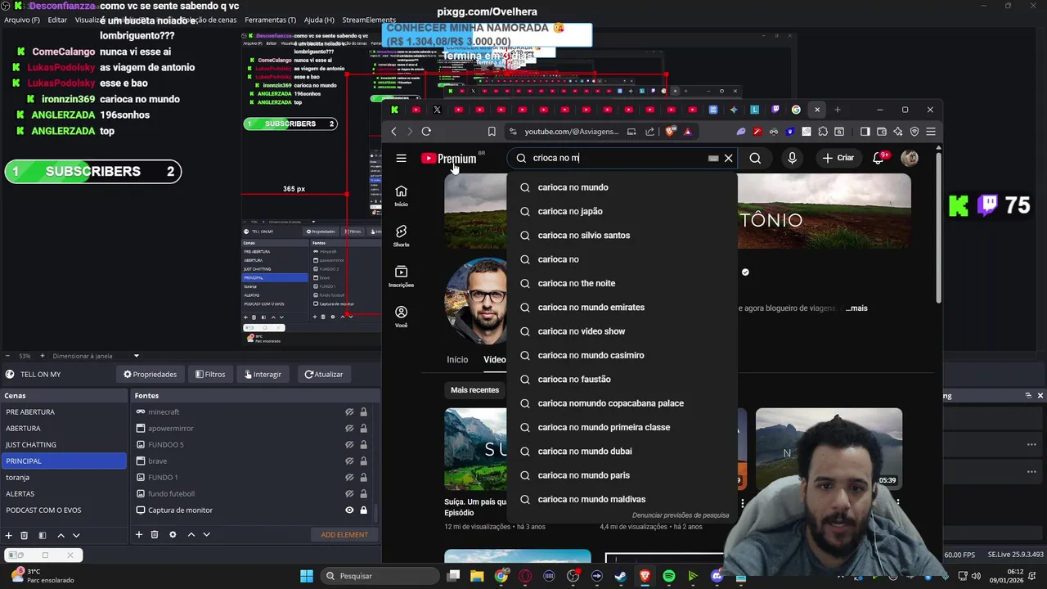1047x589 pixels.
Task: Open Brave Shields lion icon
Action: point(671,131)
